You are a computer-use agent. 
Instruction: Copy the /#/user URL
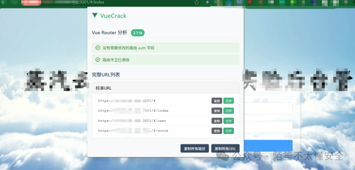pyautogui.click(x=217, y=121)
